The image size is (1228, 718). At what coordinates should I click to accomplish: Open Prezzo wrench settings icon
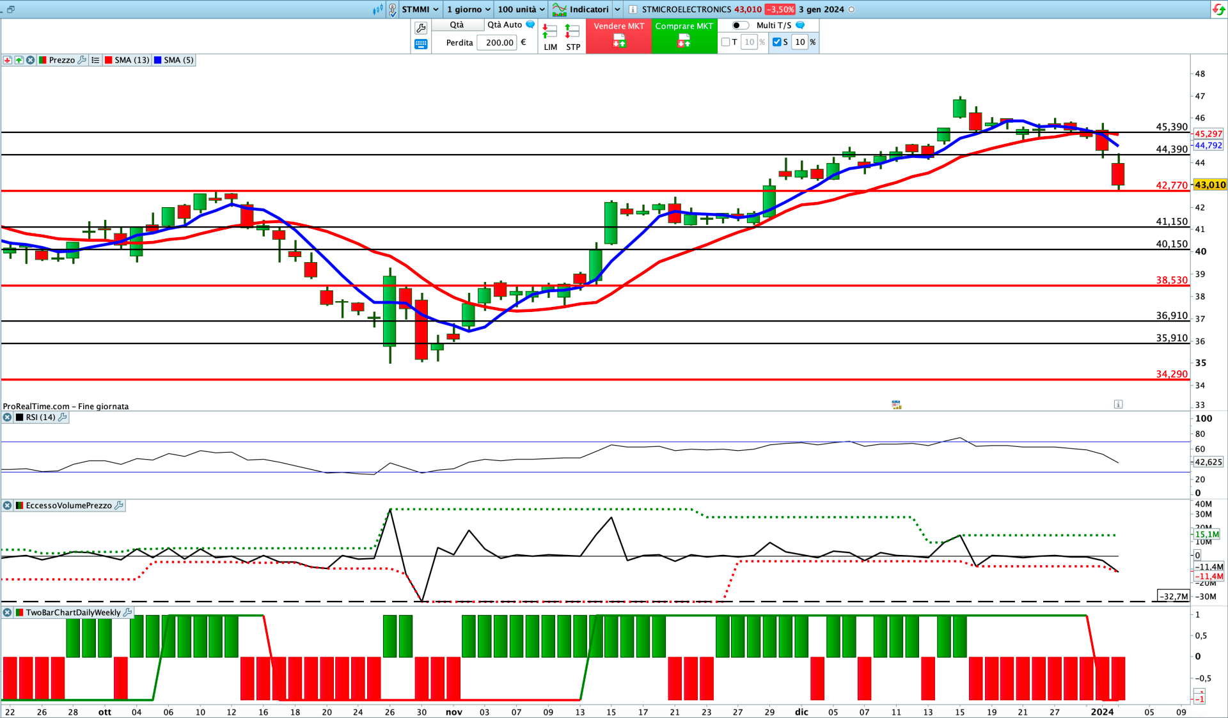(x=81, y=60)
